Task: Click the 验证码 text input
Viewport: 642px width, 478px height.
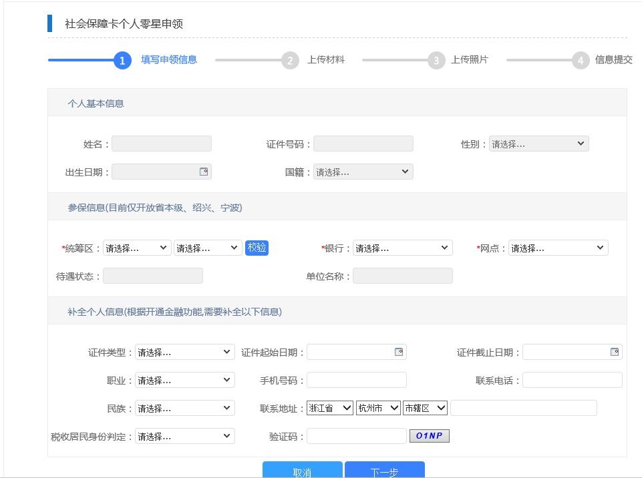Action: [356, 436]
